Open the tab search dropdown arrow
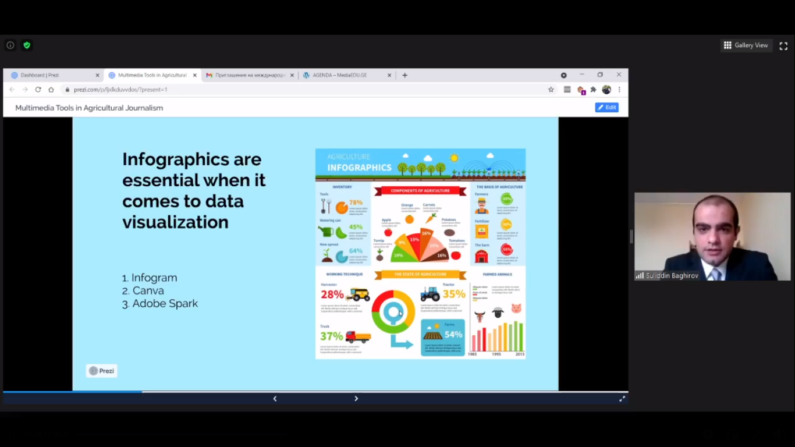Viewport: 795px width, 447px height. point(563,75)
